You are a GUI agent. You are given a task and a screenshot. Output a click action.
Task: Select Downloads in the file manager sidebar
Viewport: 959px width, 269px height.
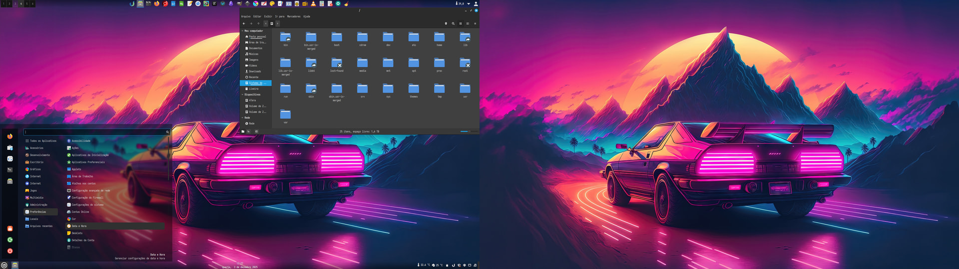pos(255,71)
